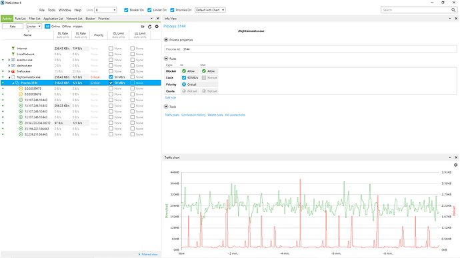Select the Internet filter funnel icon
This screenshot has height=258, width=460.
point(13,49)
